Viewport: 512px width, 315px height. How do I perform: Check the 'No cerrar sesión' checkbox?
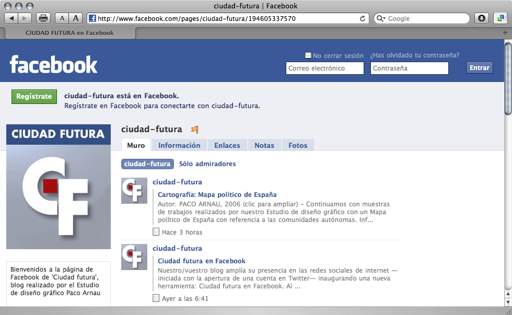(x=308, y=55)
